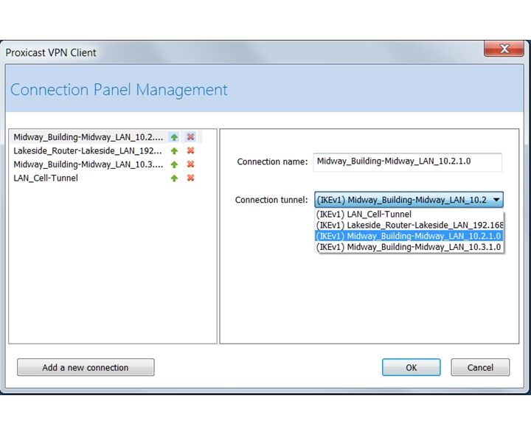The image size is (531, 435).
Task: Remove LAN_Cell-Tunnel using its red X icon
Action: [190, 178]
